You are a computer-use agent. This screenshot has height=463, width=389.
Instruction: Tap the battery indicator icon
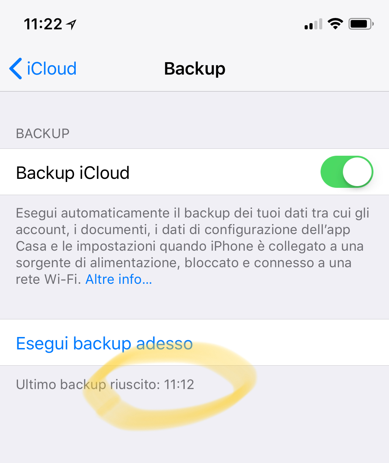coord(361,24)
